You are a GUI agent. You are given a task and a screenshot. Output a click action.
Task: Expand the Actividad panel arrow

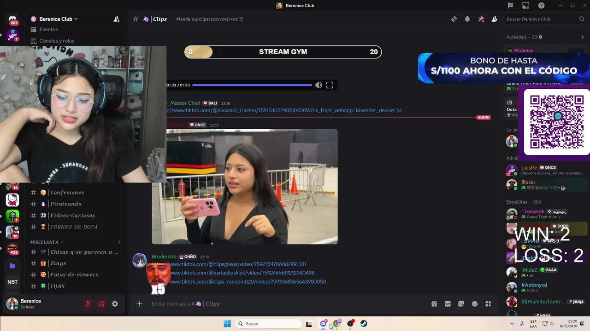pos(582,37)
